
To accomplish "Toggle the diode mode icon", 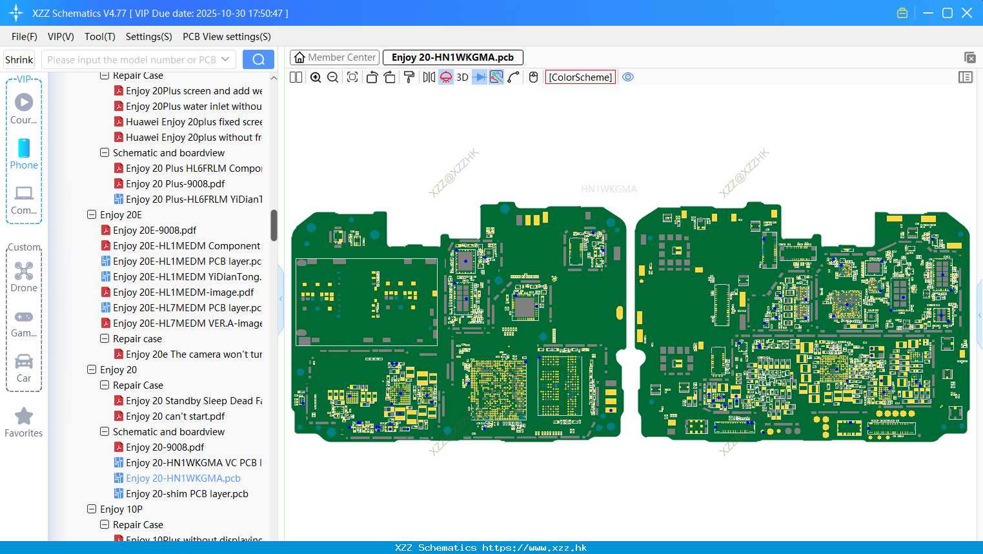I will (480, 77).
